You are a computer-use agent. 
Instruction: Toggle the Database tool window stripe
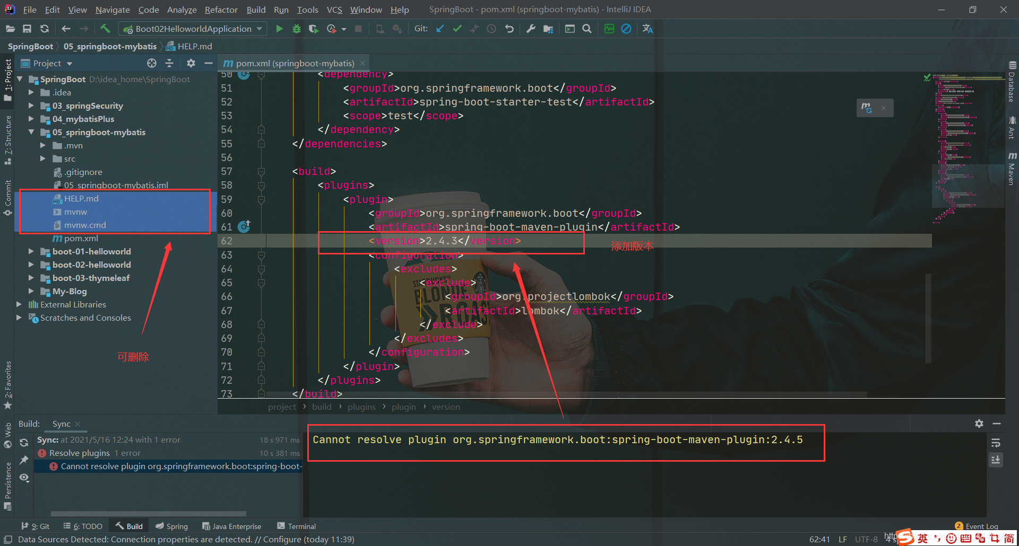point(1012,82)
